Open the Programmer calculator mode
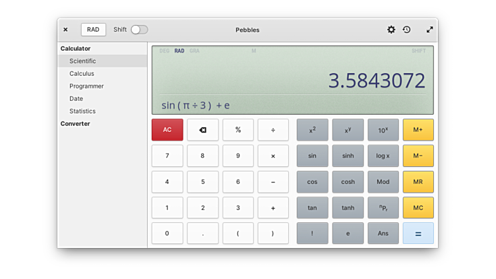496x279 pixels. [x=86, y=86]
